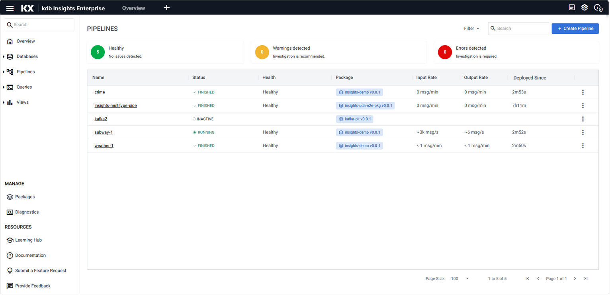Click the account security icon in header
Screen dimensions: 610x295
tap(598, 8)
